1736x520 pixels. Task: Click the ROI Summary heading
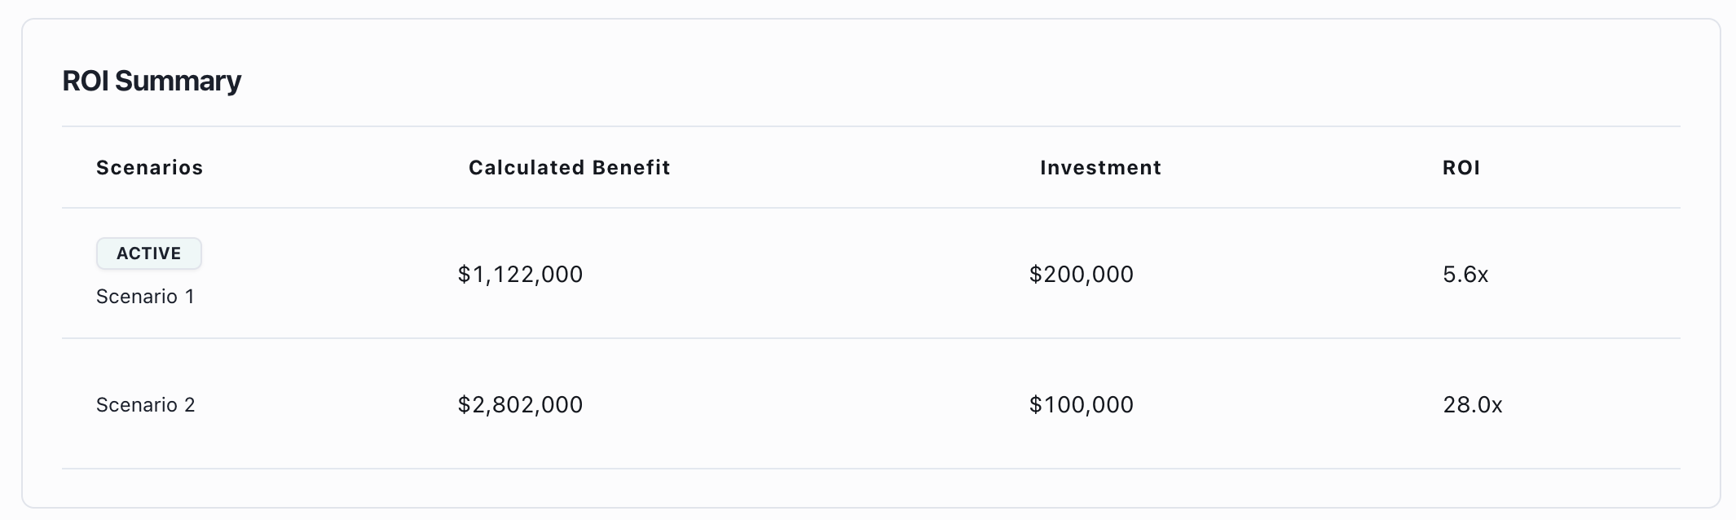tap(153, 80)
